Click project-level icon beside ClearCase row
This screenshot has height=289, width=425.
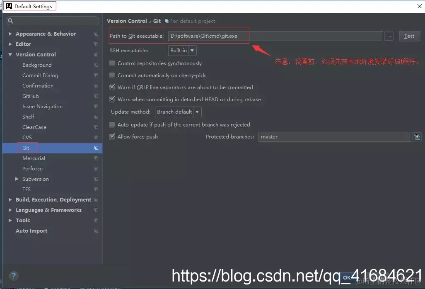(x=96, y=127)
